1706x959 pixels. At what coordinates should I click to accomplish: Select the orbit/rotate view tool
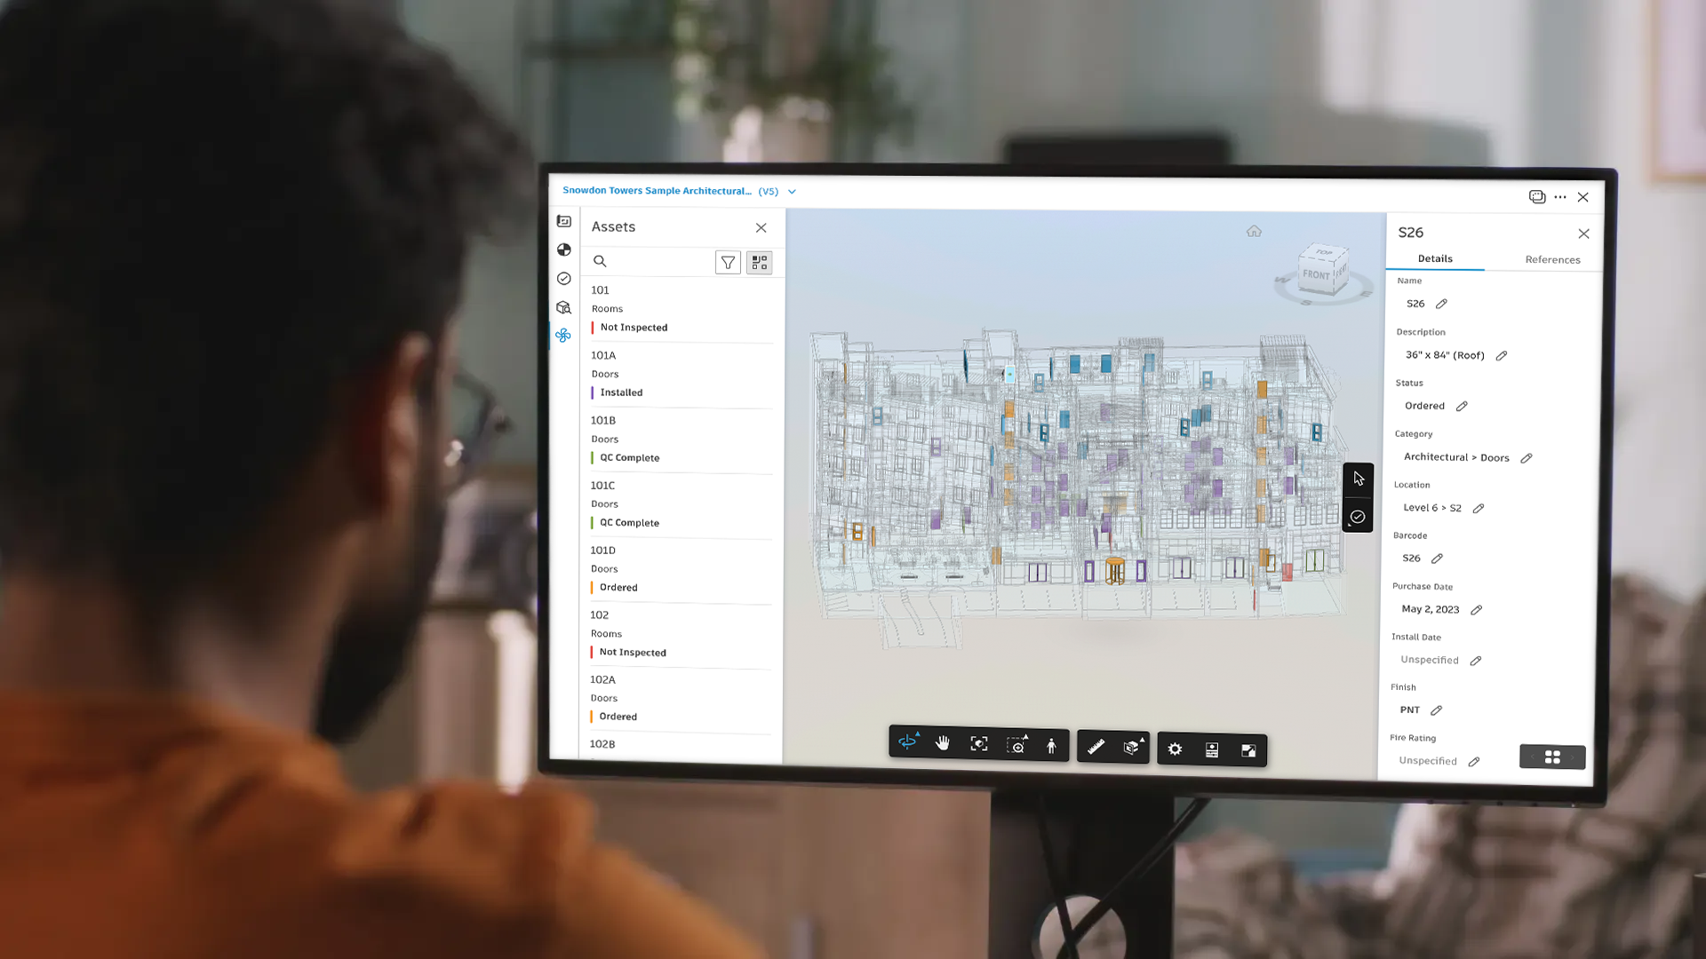tap(909, 746)
